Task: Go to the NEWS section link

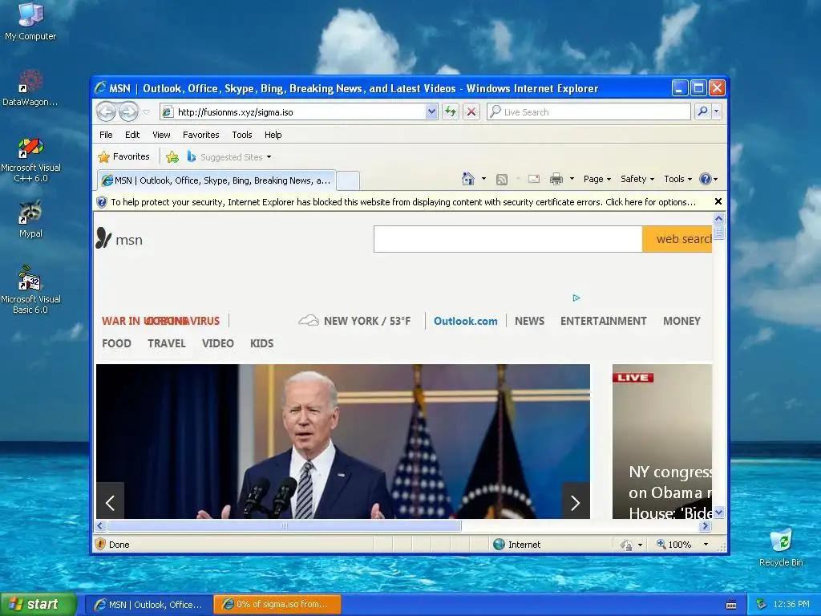Action: 529,321
